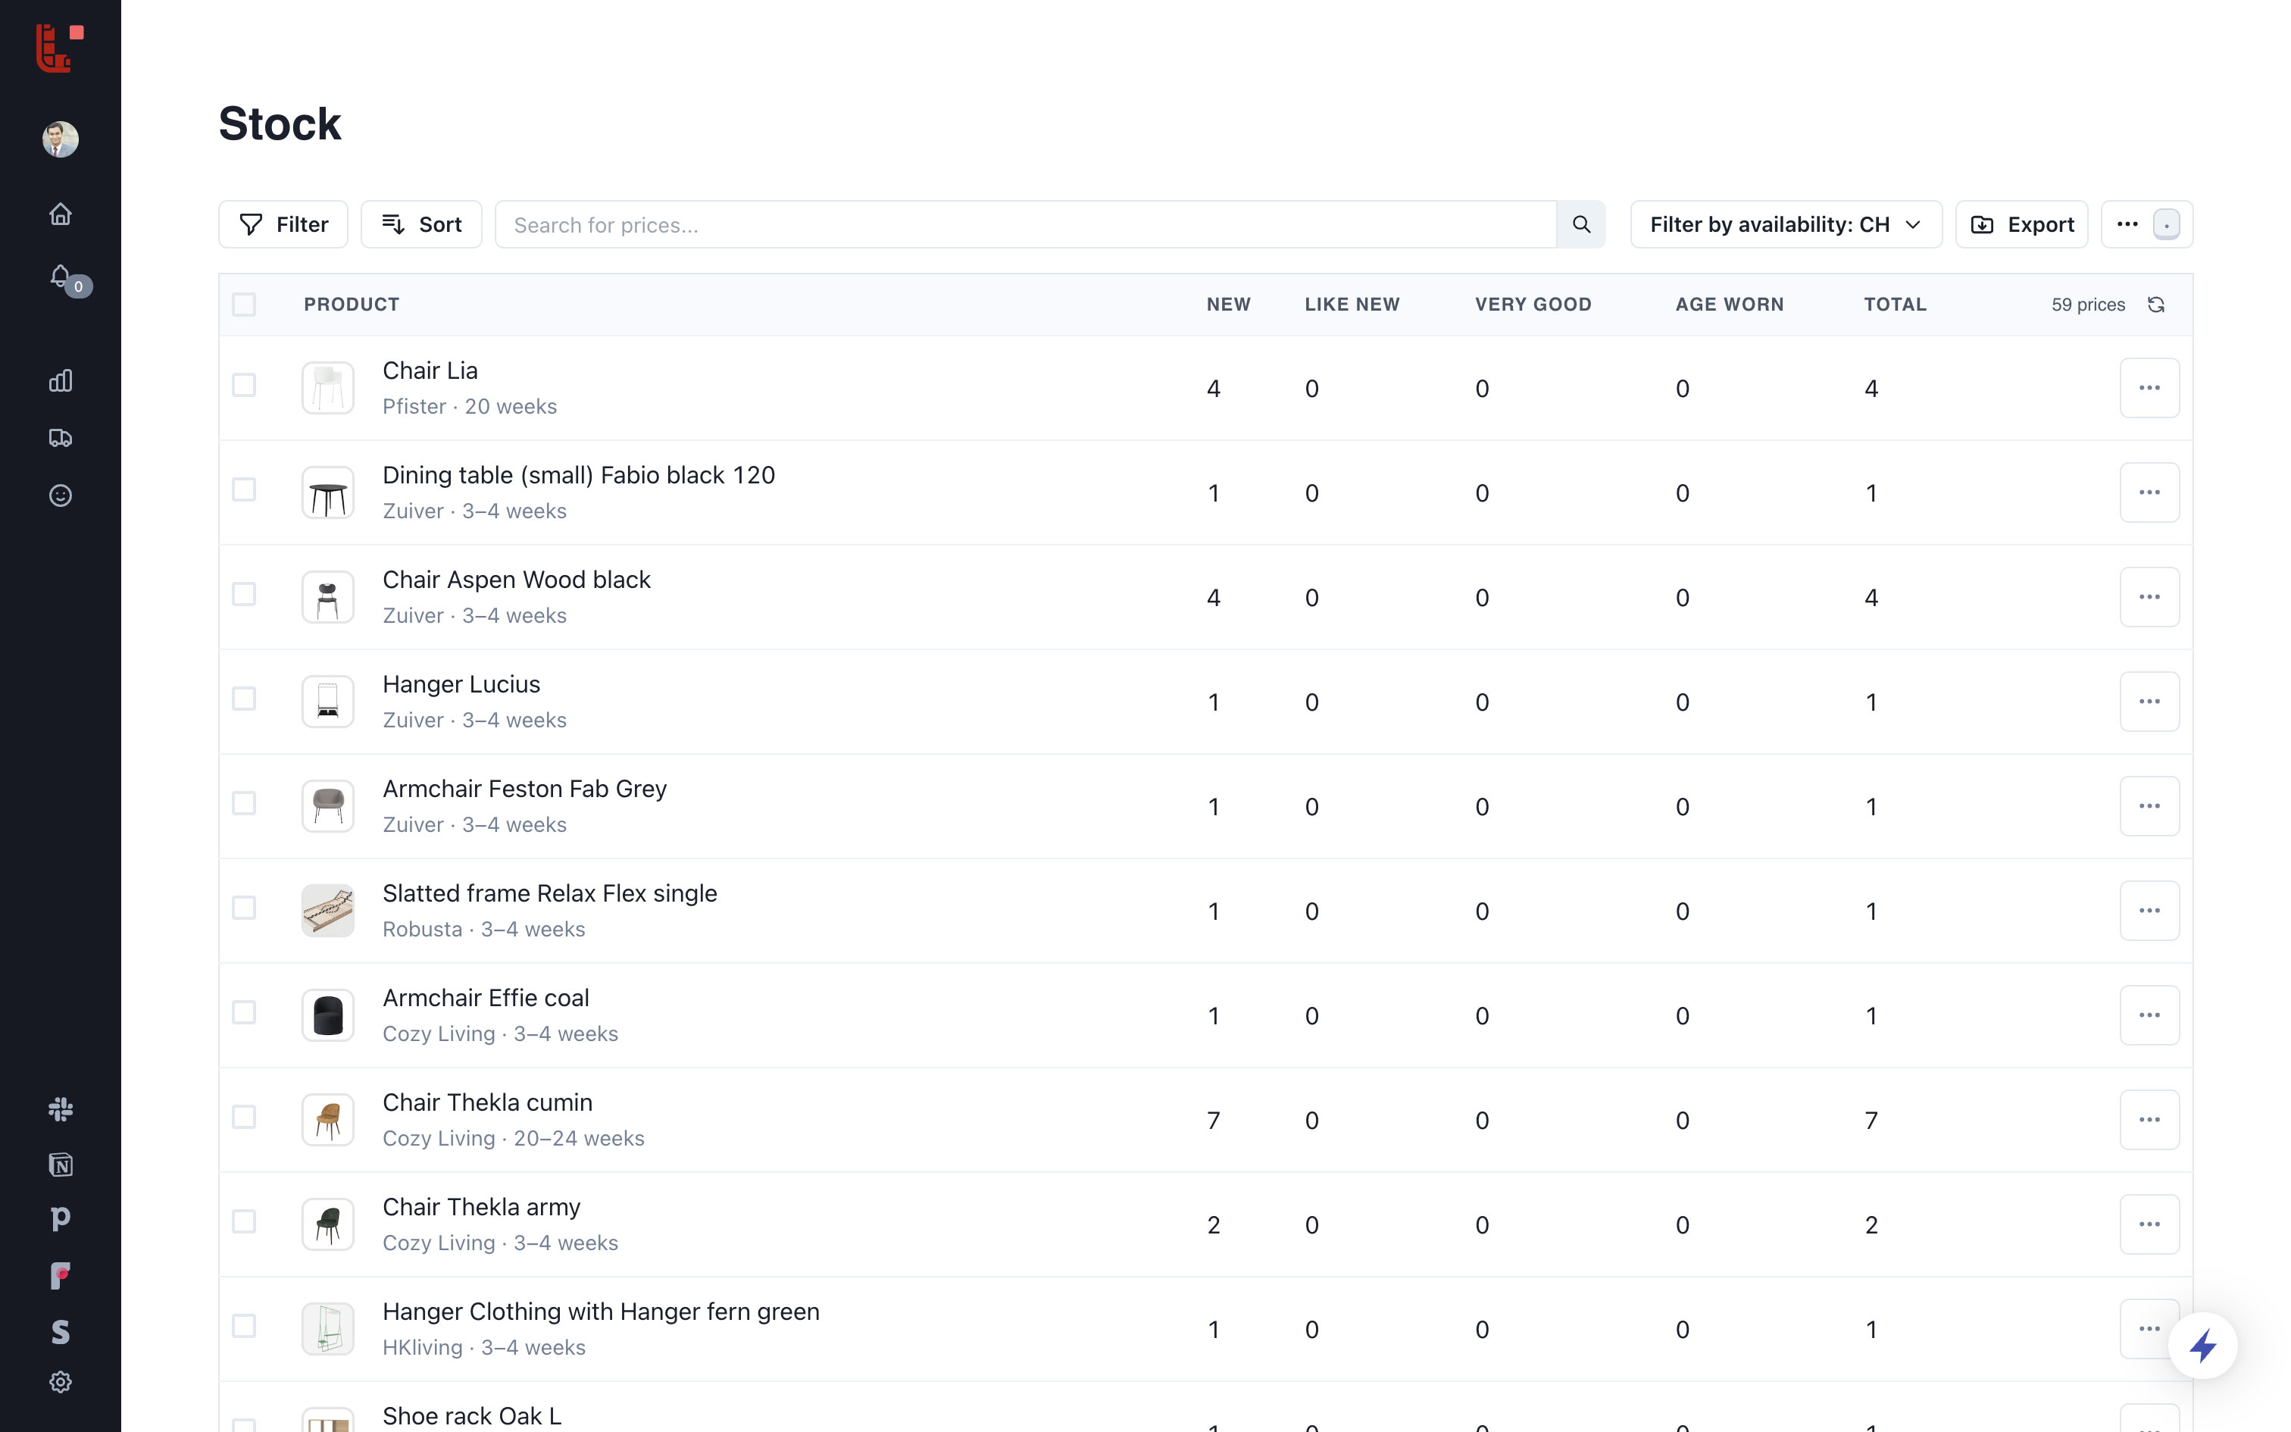
Task: Open the Notion integration icon
Action: (x=61, y=1165)
